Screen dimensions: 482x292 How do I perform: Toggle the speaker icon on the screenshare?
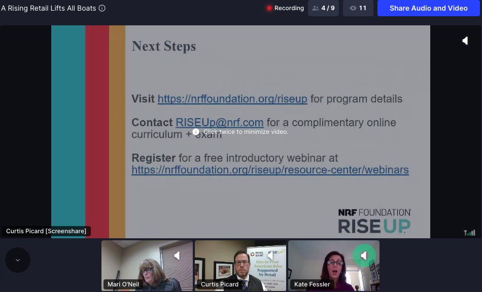tap(465, 41)
